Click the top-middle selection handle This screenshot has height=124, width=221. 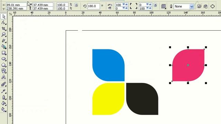(x=188, y=47)
